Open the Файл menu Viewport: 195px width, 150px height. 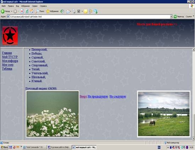coord(4,6)
